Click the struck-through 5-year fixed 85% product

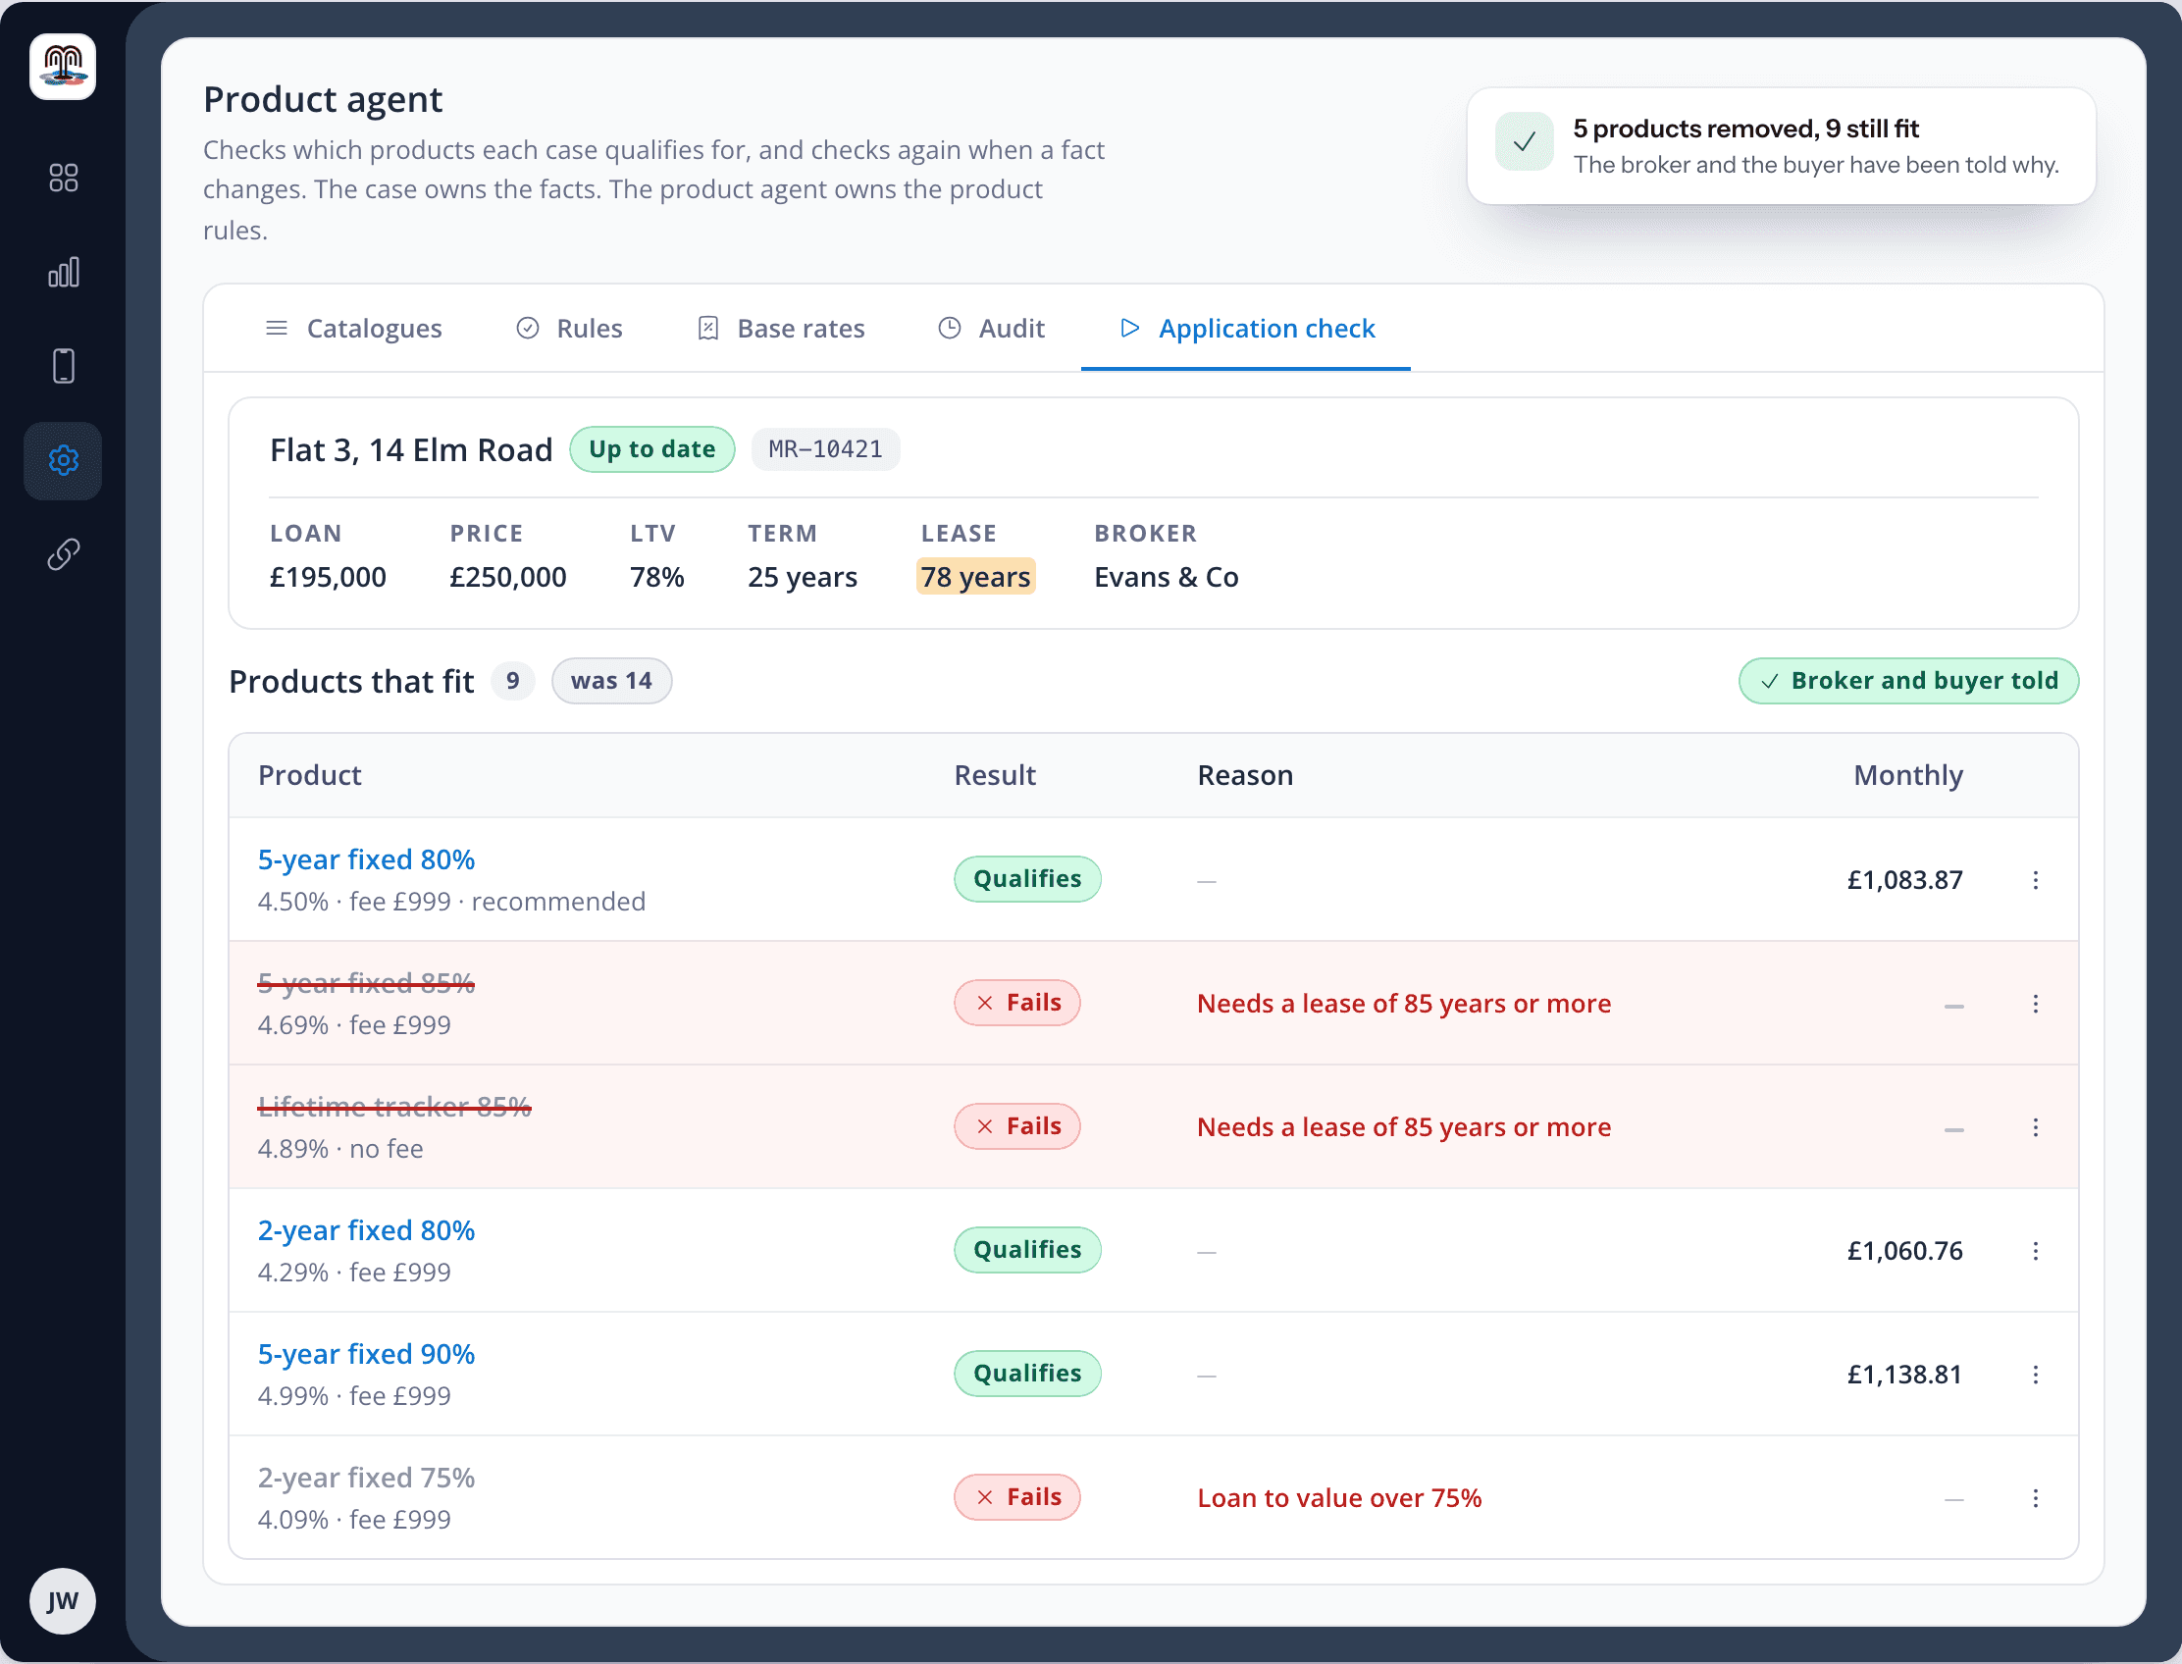367,983
